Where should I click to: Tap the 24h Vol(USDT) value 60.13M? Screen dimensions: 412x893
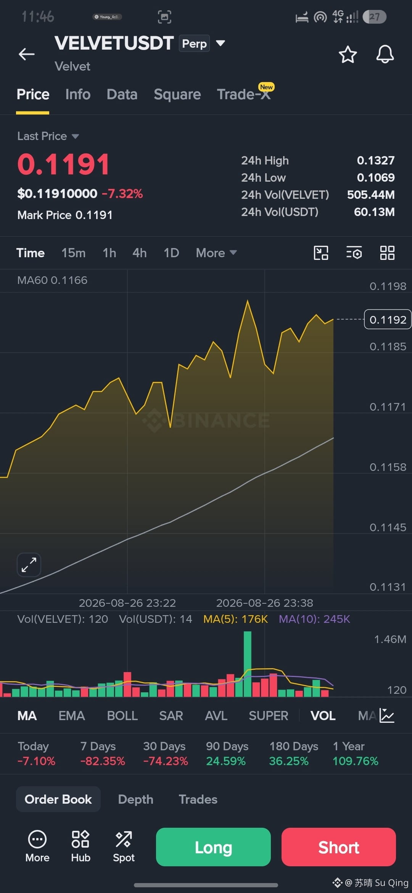pos(374,212)
